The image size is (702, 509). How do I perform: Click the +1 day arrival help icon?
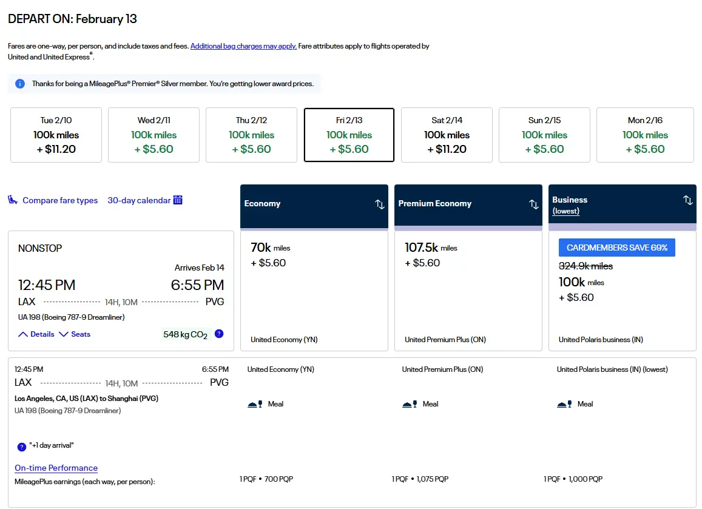[x=22, y=447]
